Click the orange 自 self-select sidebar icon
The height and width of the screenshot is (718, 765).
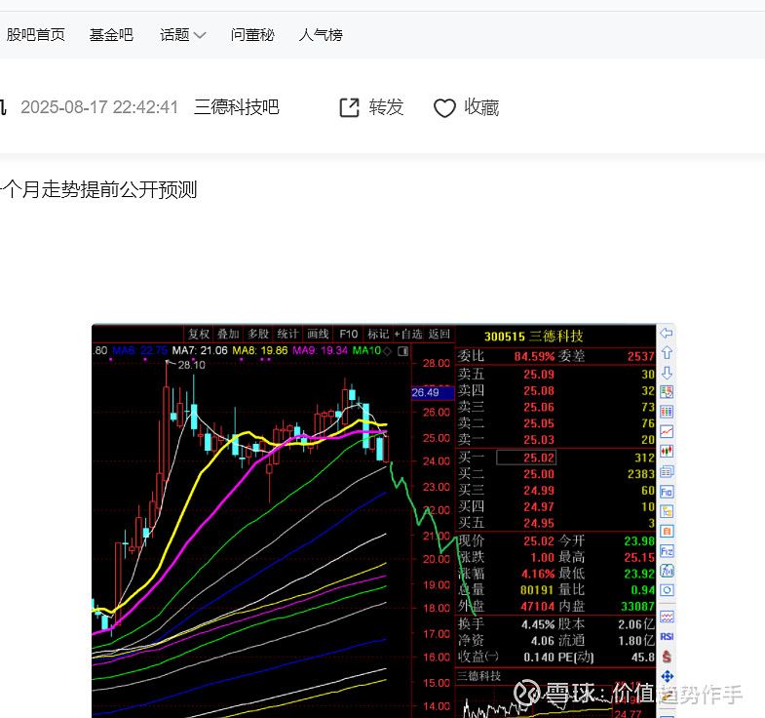click(x=667, y=532)
